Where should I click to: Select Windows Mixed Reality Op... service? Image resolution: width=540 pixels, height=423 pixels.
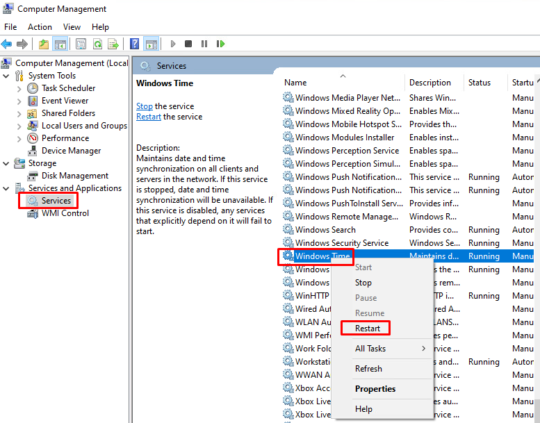tap(408, 111)
